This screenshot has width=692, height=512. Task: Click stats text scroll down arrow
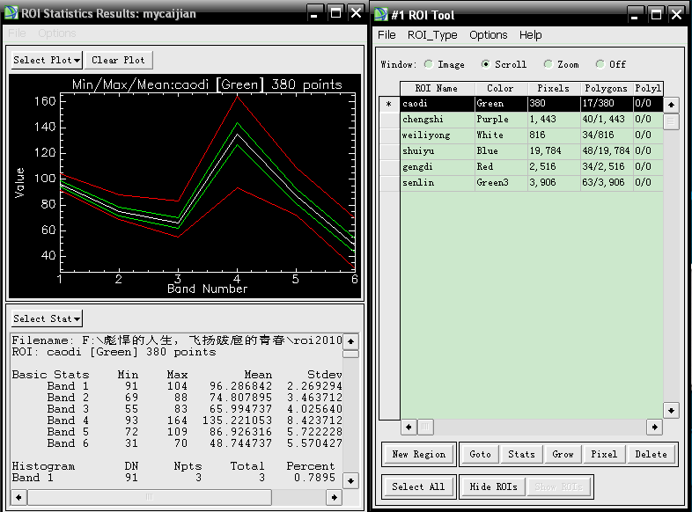(x=351, y=480)
